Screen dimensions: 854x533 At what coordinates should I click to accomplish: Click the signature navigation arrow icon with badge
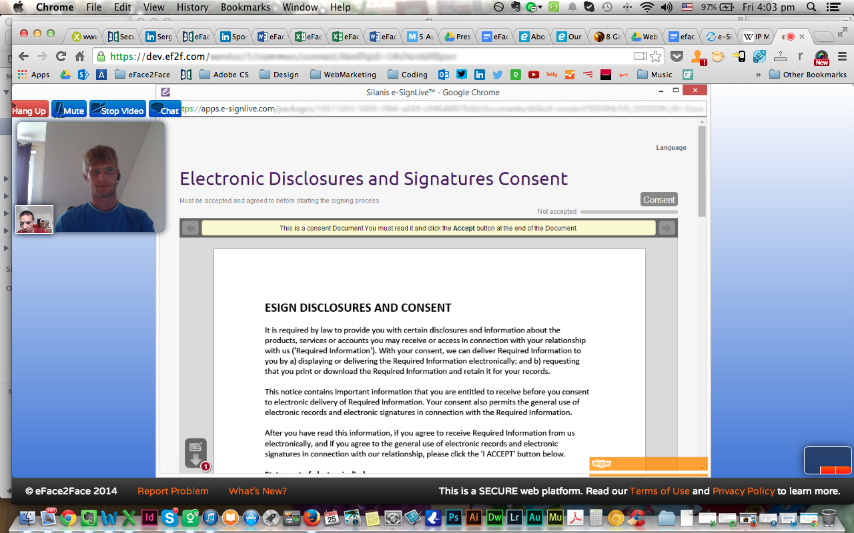point(196,454)
